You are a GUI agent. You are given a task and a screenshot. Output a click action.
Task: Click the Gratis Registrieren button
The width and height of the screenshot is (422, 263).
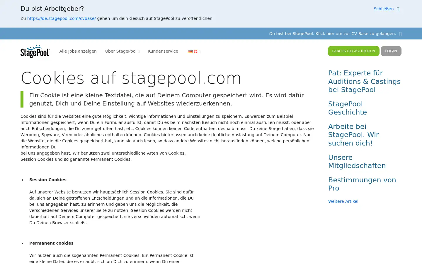pyautogui.click(x=353, y=51)
